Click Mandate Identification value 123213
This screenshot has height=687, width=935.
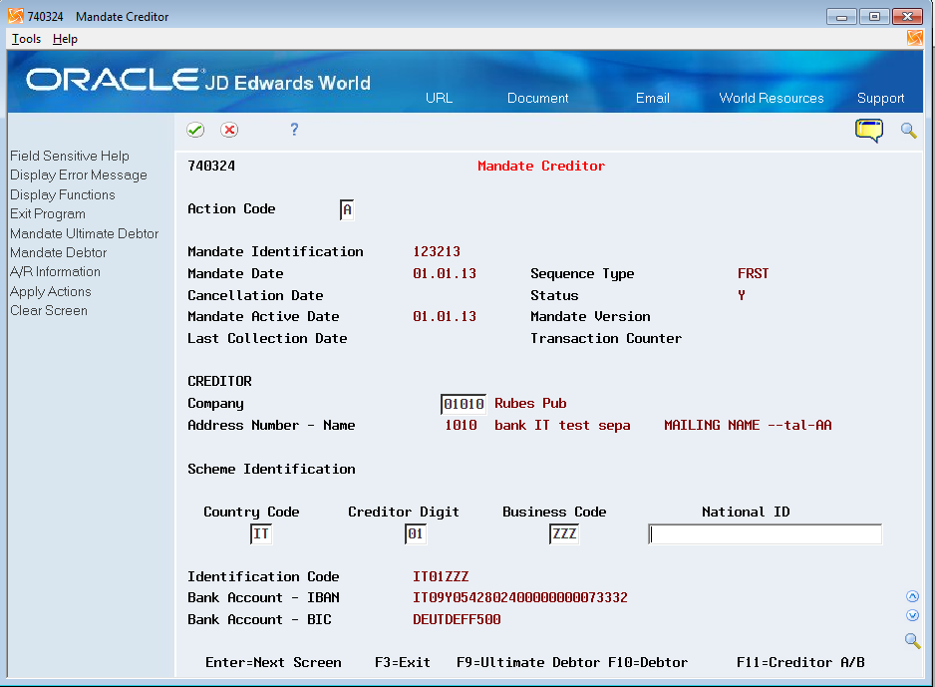[437, 251]
